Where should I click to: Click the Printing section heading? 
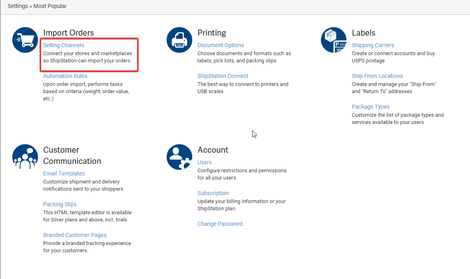tap(212, 33)
